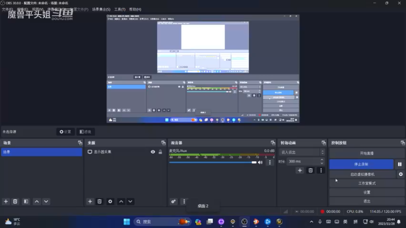Float the 混音器 dock panel
The image size is (406, 228).
[273, 143]
